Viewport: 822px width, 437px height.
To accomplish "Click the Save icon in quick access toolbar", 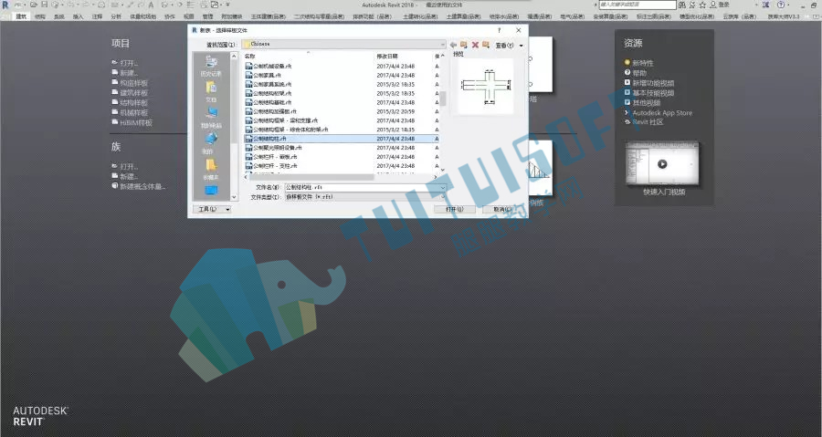I will click(x=45, y=5).
